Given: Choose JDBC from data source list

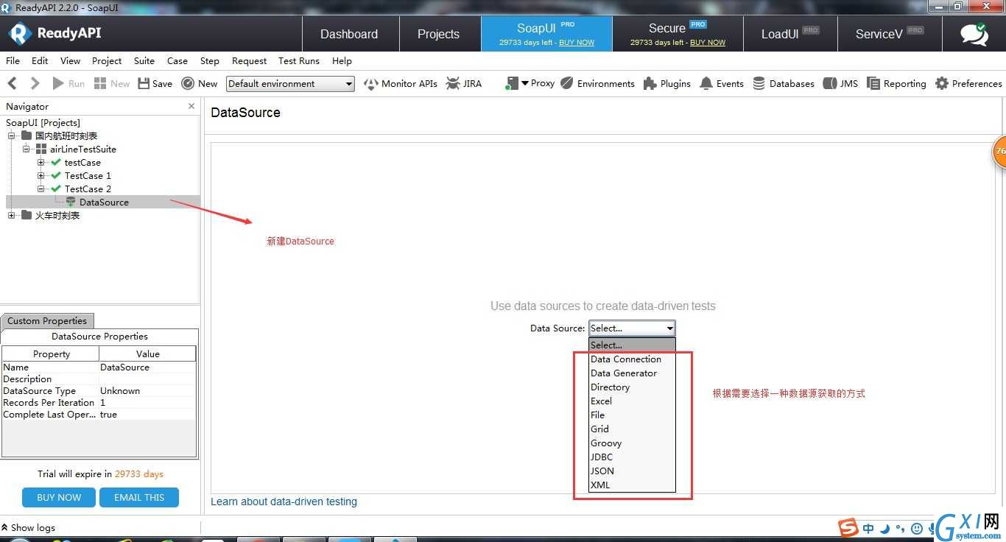Looking at the screenshot, I should click(x=632, y=457).
